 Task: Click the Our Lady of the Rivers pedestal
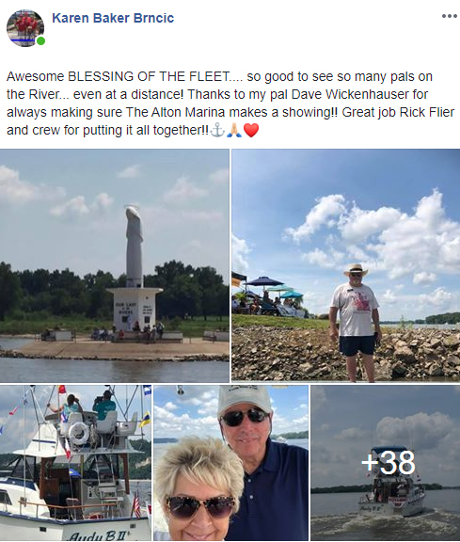click(x=135, y=310)
